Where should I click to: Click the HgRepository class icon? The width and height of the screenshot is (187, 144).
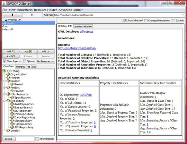[12, 124]
